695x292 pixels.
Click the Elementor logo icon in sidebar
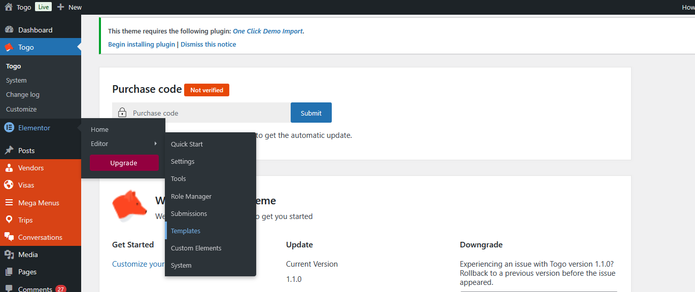coord(9,128)
